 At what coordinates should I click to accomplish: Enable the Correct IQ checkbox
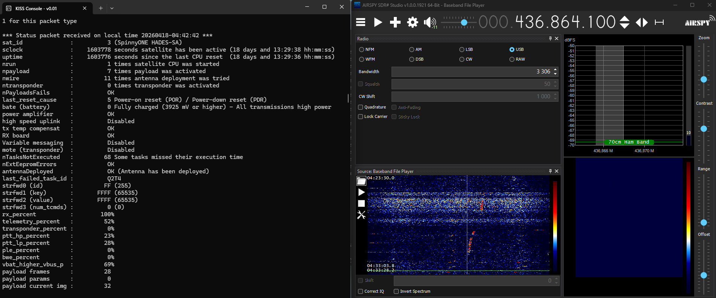click(361, 291)
